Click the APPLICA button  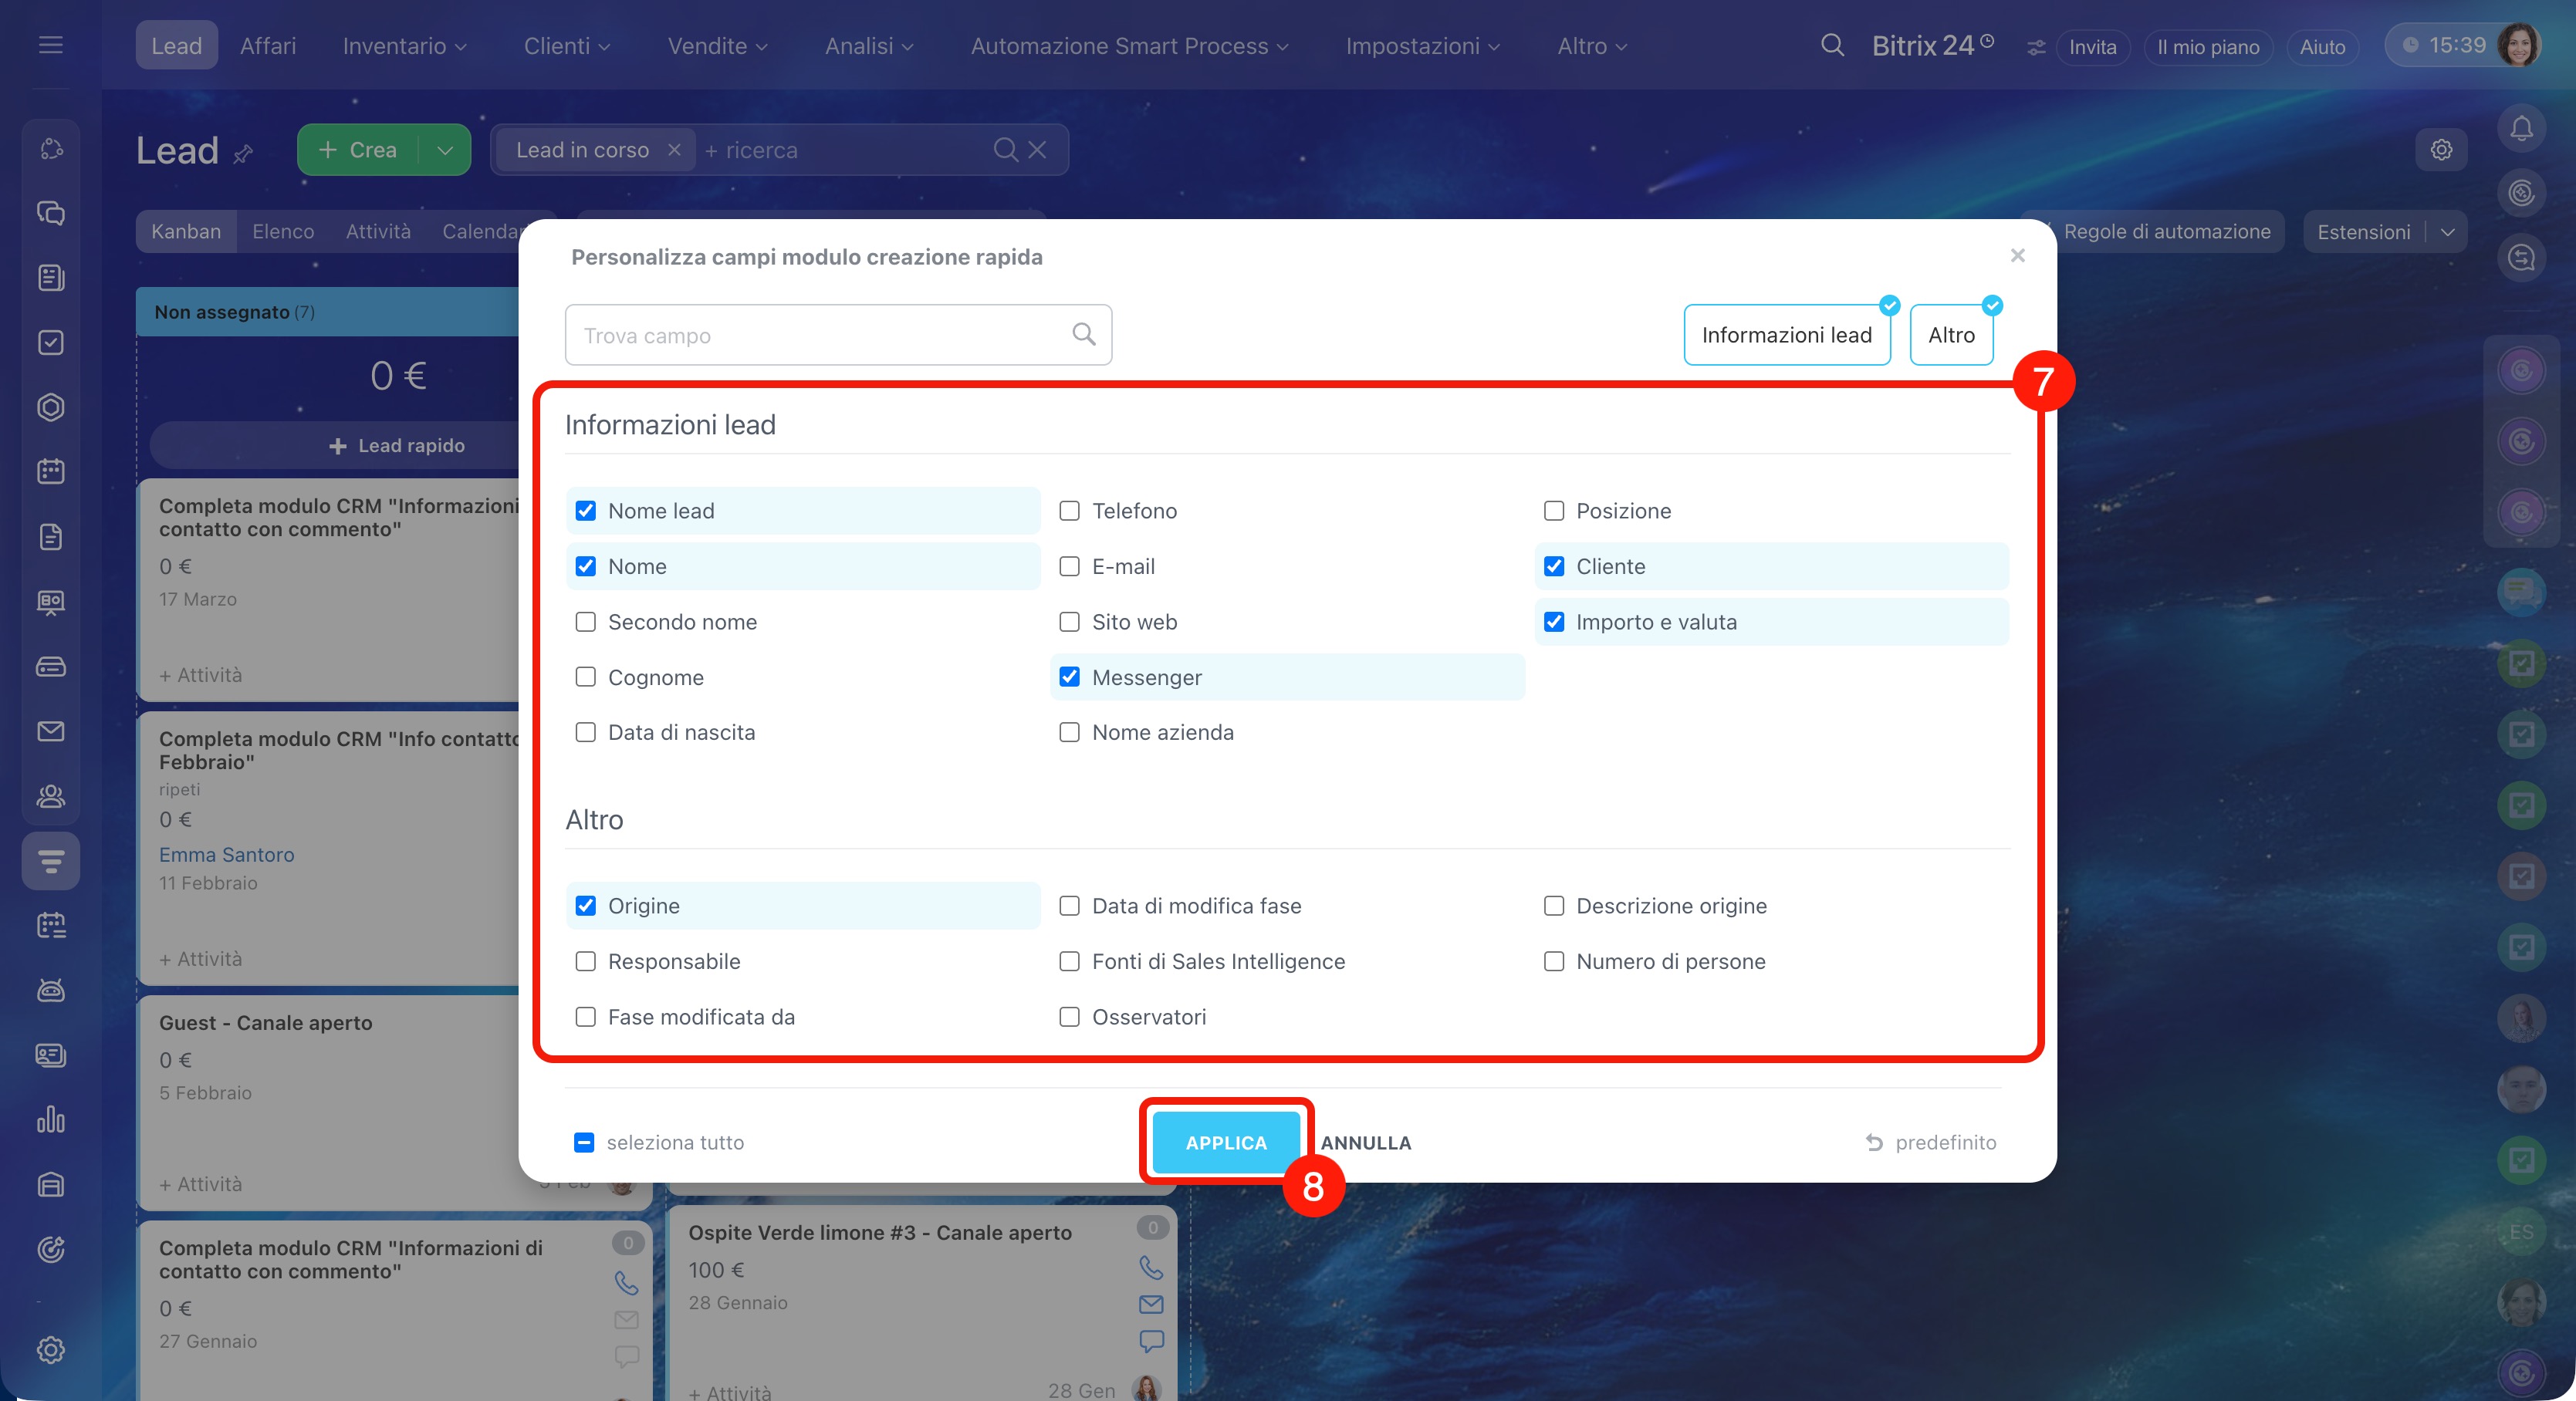coord(1225,1142)
